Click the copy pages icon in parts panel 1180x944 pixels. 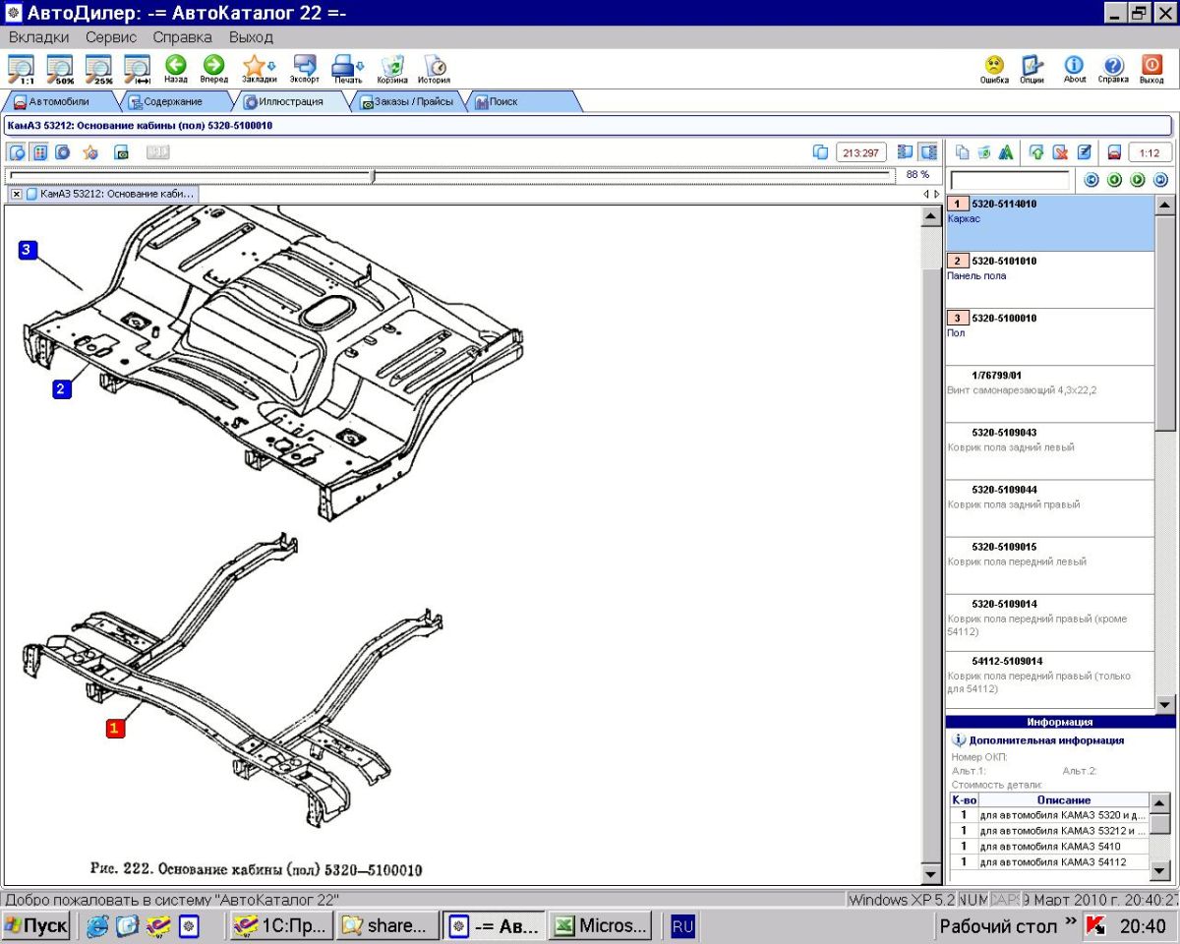click(x=962, y=152)
